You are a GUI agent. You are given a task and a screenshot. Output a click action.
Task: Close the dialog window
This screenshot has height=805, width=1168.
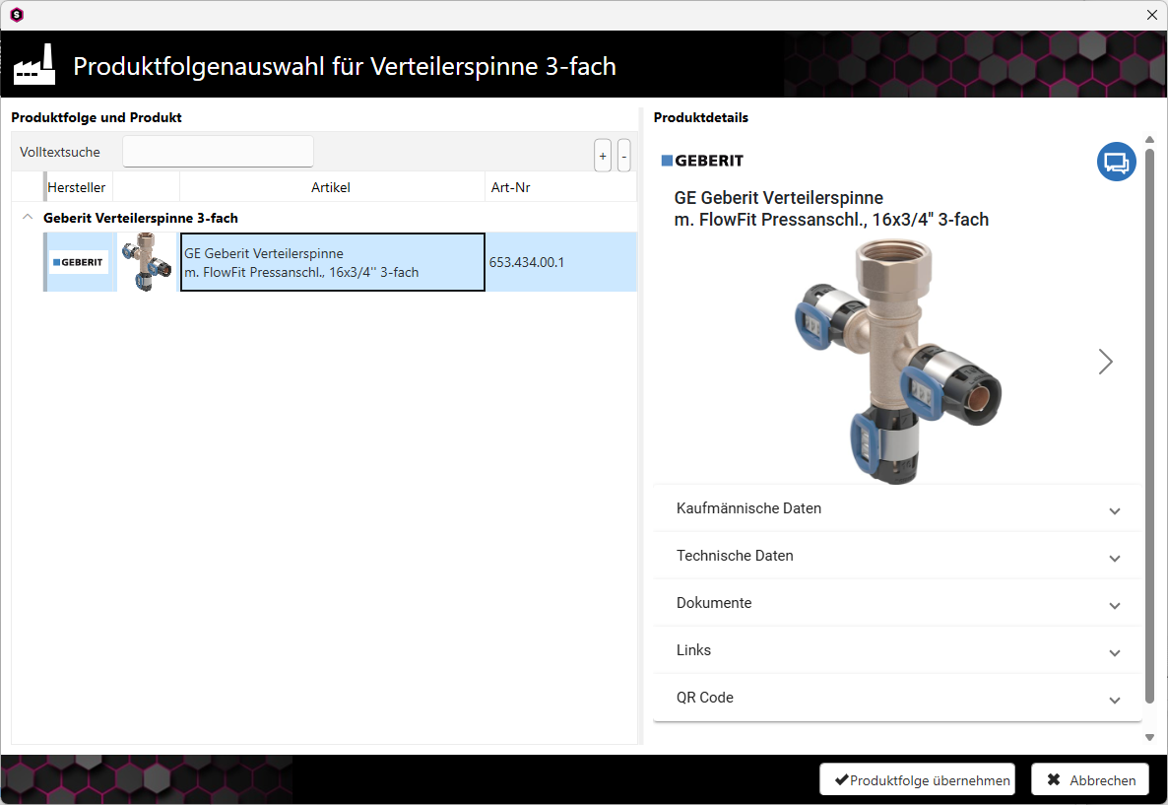click(1151, 15)
